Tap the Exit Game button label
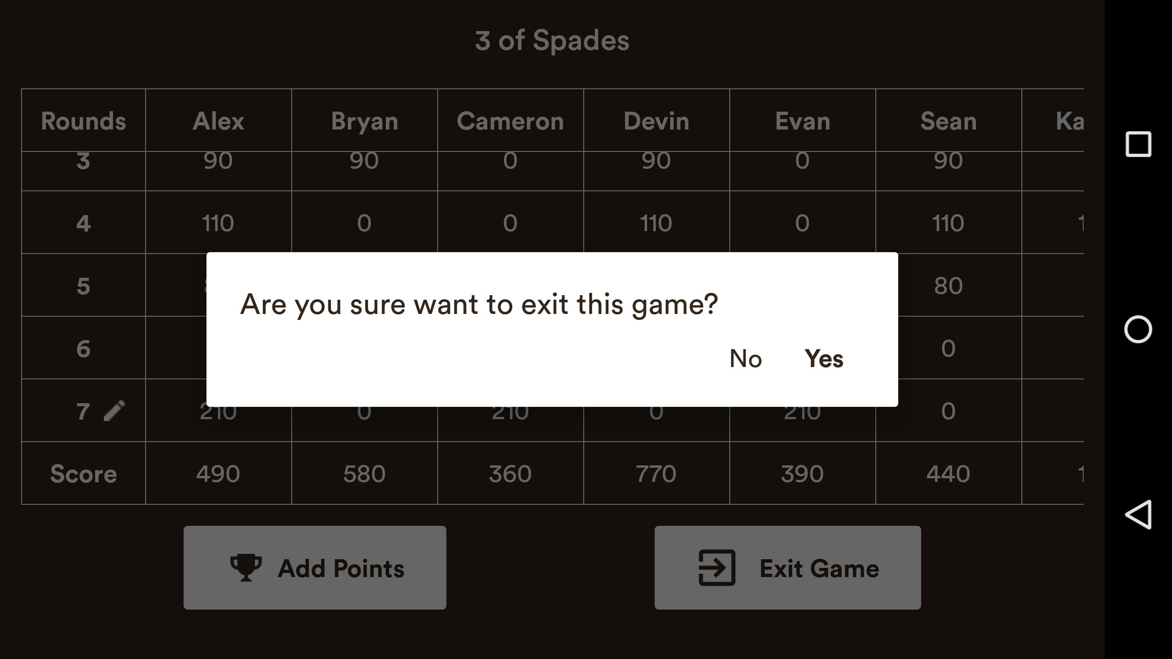 coord(819,568)
